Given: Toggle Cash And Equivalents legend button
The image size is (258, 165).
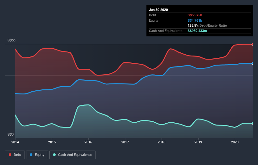Looking at the screenshot, I should pyautogui.click(x=72, y=155).
